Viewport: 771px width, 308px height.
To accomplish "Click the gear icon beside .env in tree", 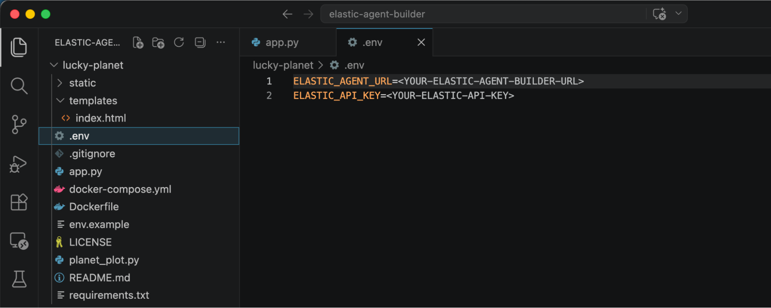I will click(59, 136).
